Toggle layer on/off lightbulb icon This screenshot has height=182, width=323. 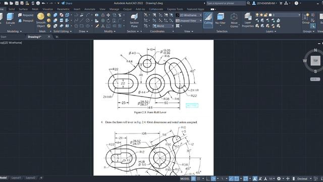[x=257, y=15]
